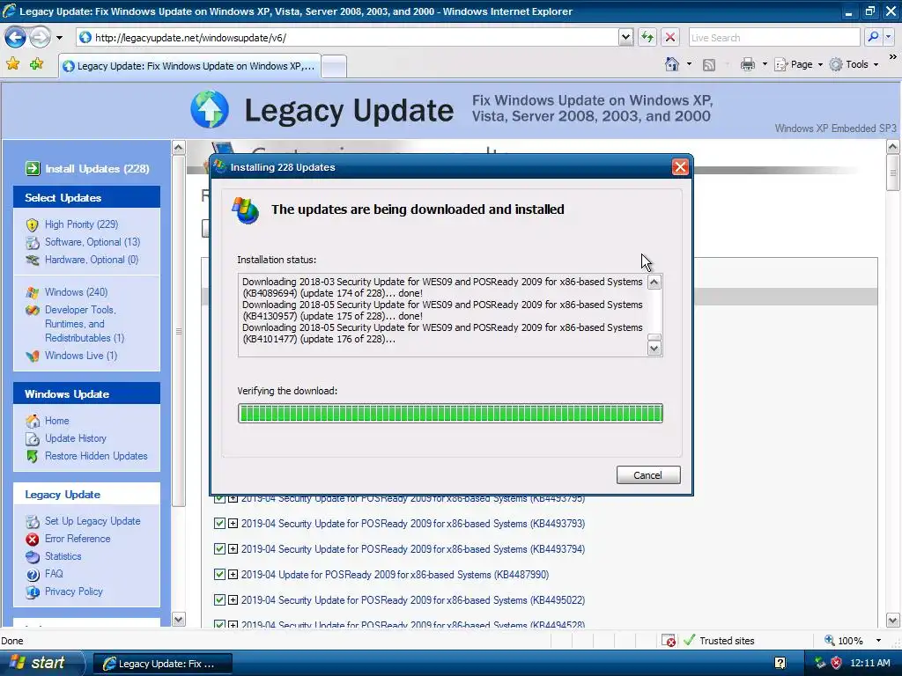This screenshot has width=902, height=676.
Task: Click the Error Reference red X icon
Action: (x=33, y=540)
